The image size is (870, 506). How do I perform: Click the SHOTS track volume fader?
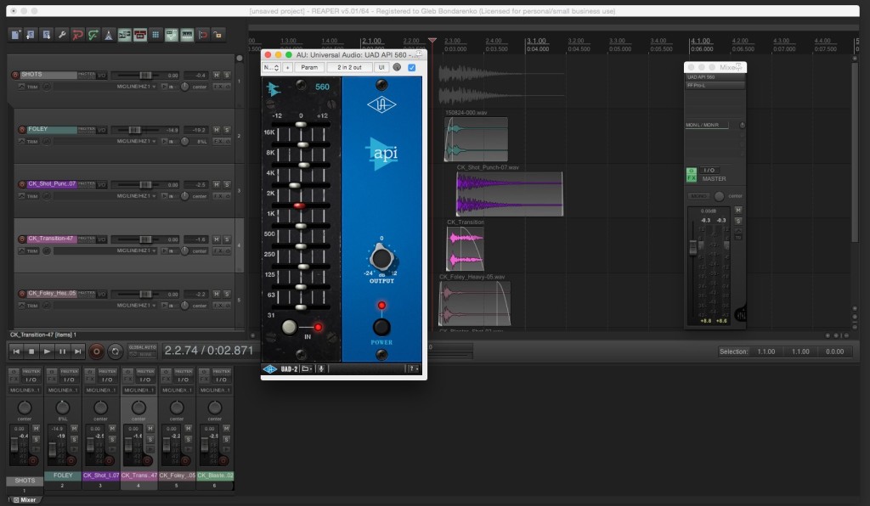coord(143,75)
